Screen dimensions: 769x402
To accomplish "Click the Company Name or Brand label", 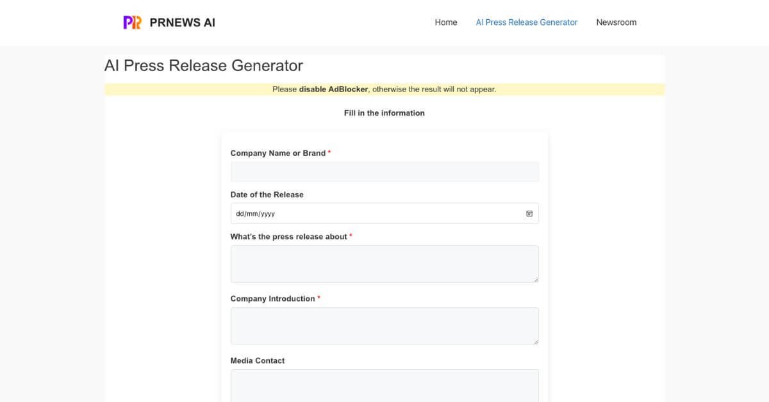I will point(278,153).
